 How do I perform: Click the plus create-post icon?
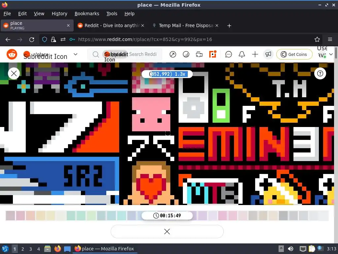(255, 54)
